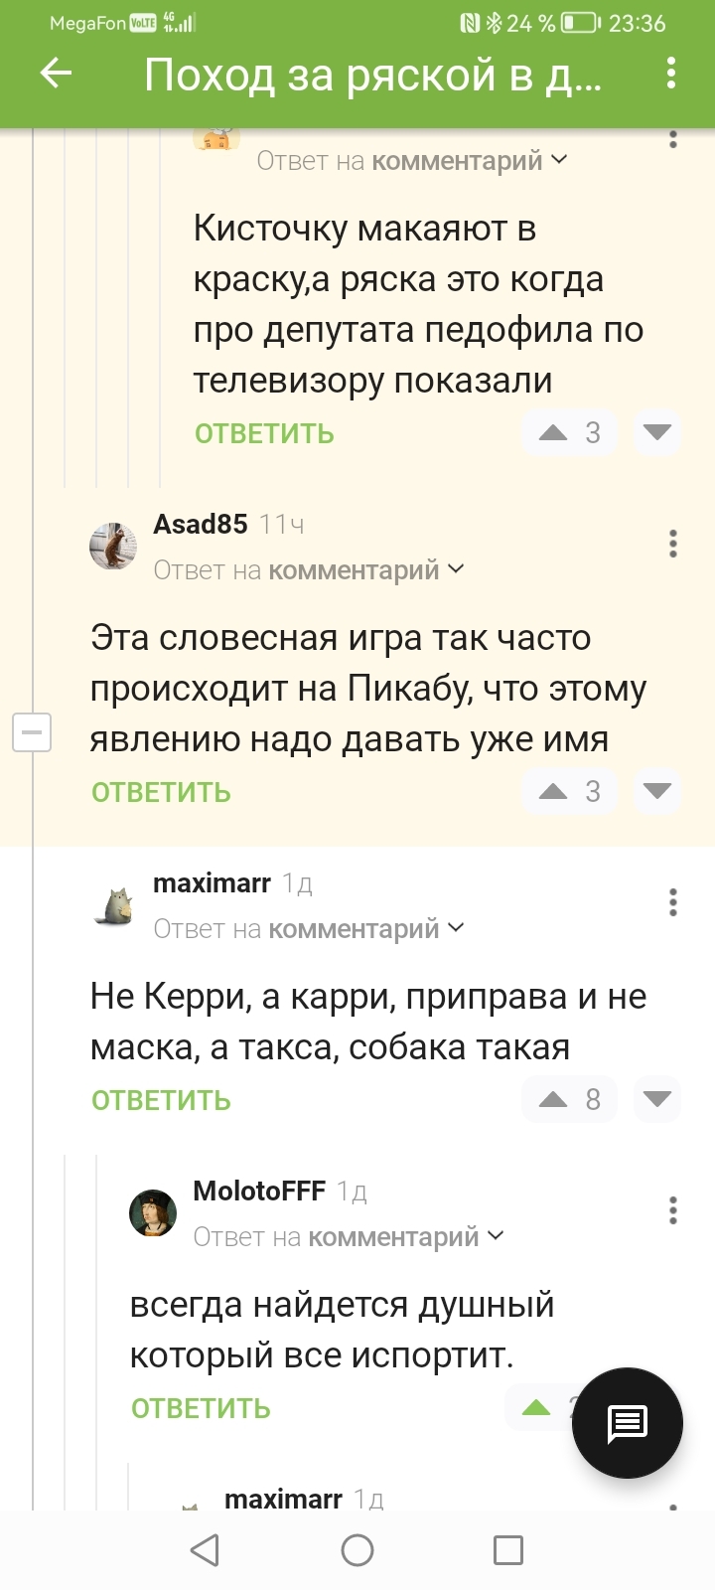Viewport: 715px width, 1590px height.
Task: Open the floating comment compose button
Action: pos(628,1423)
